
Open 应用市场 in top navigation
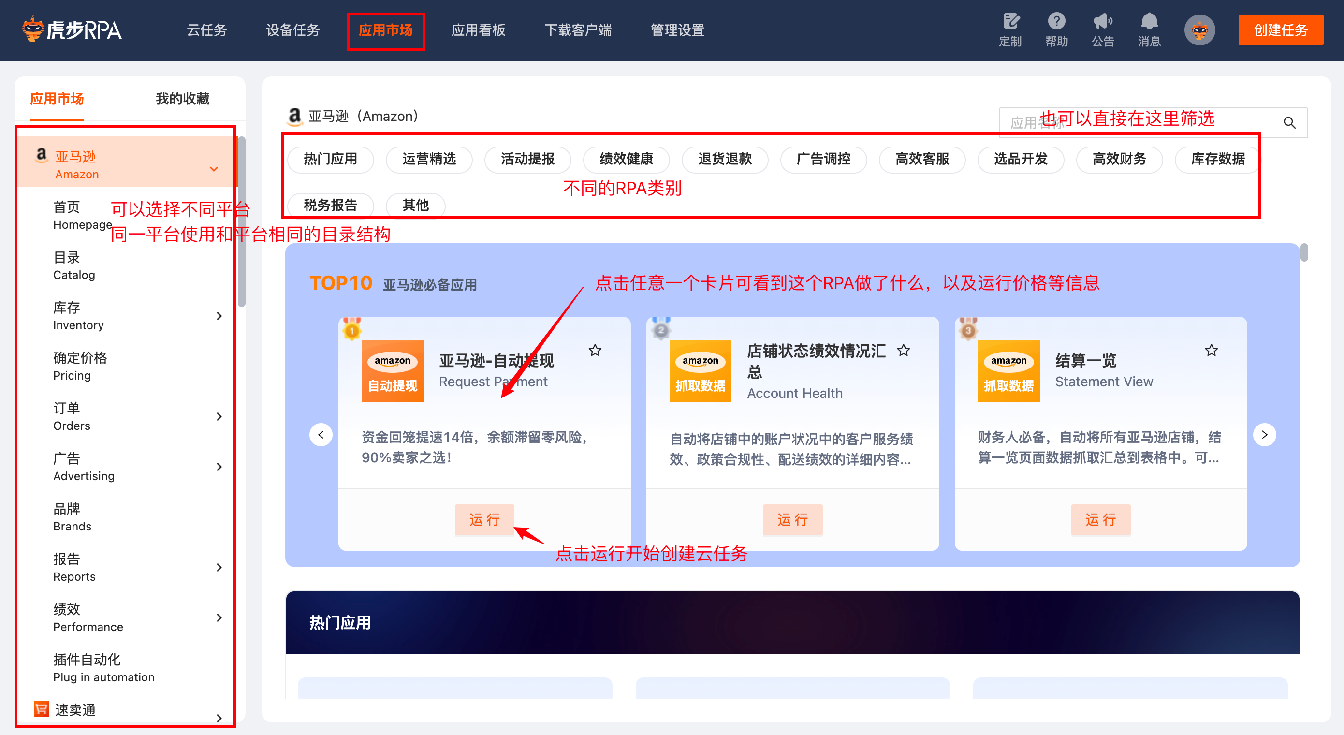click(x=386, y=30)
